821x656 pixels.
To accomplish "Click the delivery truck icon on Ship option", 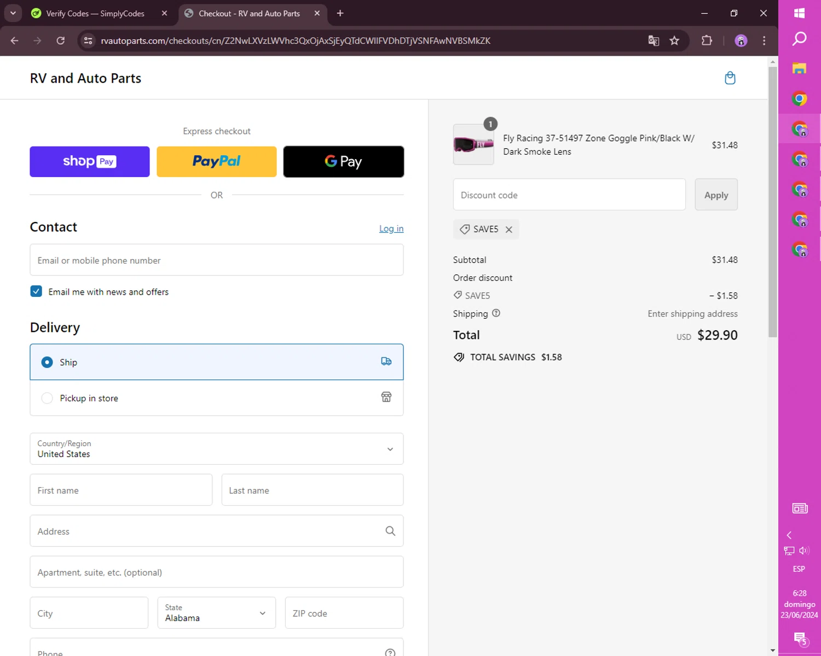I will (x=386, y=361).
